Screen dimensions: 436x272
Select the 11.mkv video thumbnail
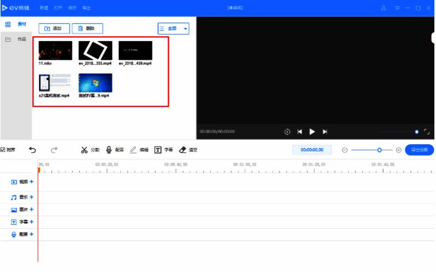[55, 50]
